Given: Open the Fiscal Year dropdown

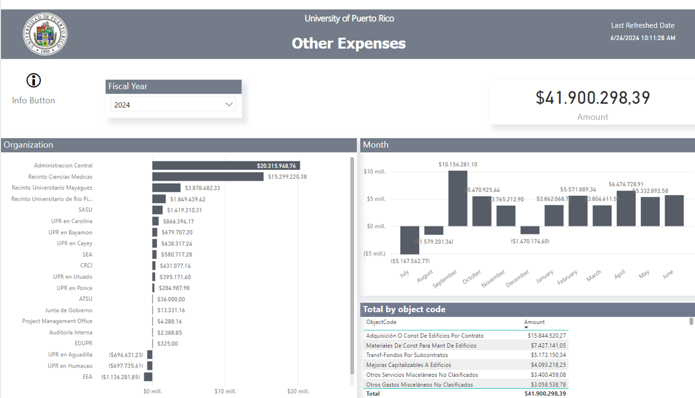Looking at the screenshot, I should (173, 104).
